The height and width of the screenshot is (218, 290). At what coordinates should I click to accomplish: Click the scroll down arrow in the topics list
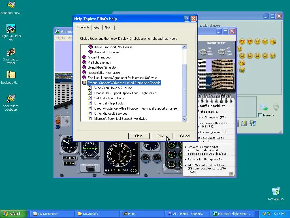[184, 119]
